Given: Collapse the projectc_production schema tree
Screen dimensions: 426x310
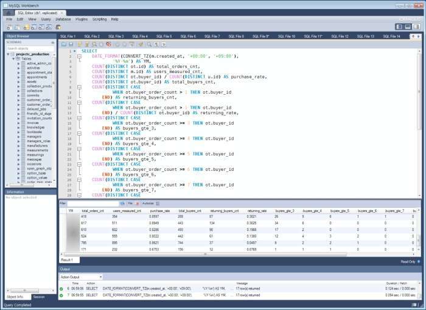Looking at the screenshot, I should pos(9,53).
